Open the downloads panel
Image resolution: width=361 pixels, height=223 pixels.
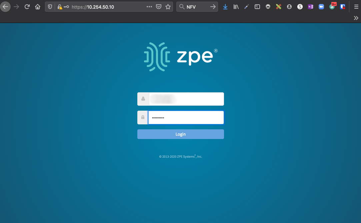[x=225, y=7]
